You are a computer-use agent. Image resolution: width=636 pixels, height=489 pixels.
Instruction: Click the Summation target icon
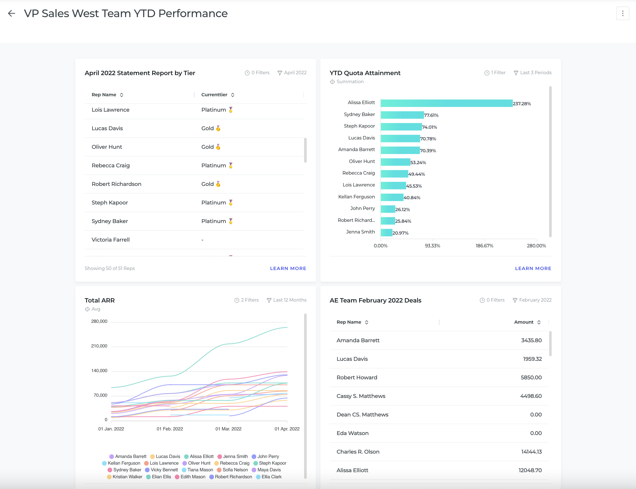(332, 82)
